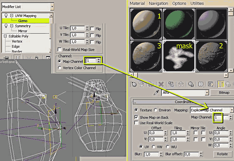Click Configure Modifier Sets icon
Image resolution: width=234 pixels, height=161 pixels.
point(48,58)
